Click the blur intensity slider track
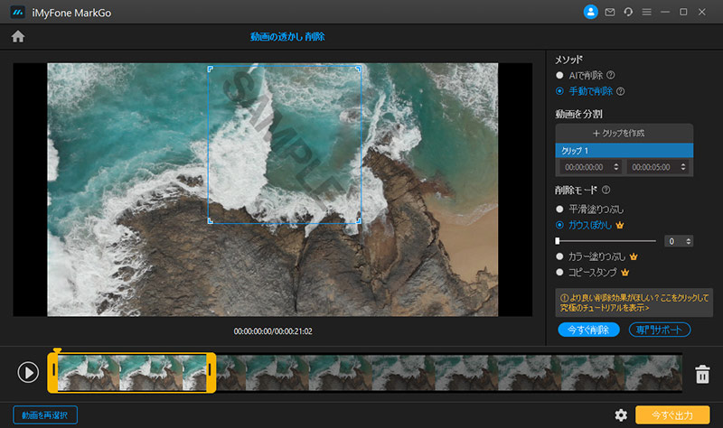Image resolution: width=723 pixels, height=428 pixels. click(606, 241)
